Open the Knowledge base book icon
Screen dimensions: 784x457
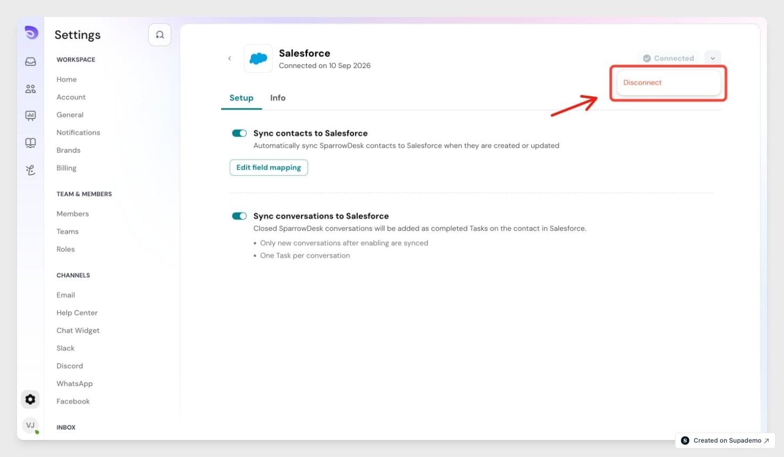tap(31, 142)
